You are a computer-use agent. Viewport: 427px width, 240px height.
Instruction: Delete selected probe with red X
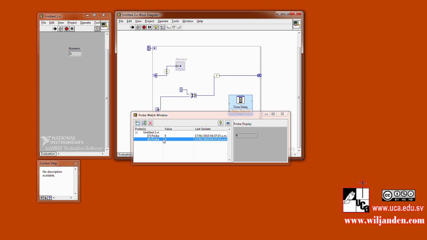(x=150, y=123)
